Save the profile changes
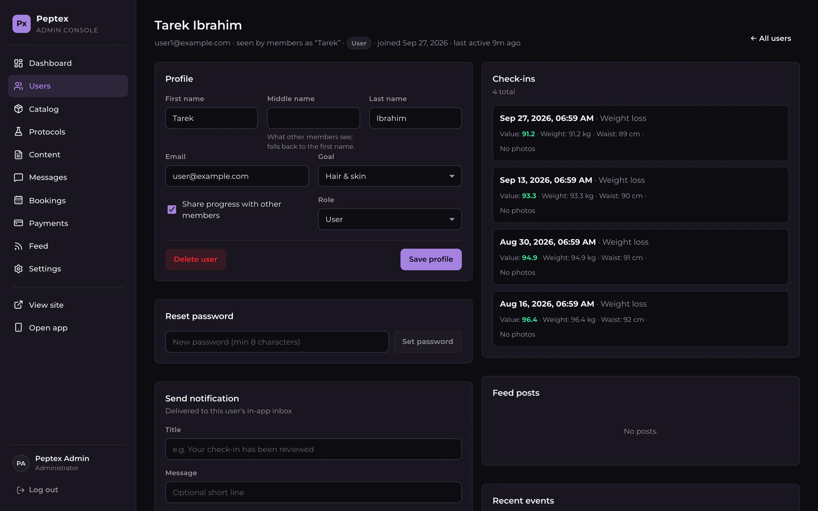 coord(431,259)
